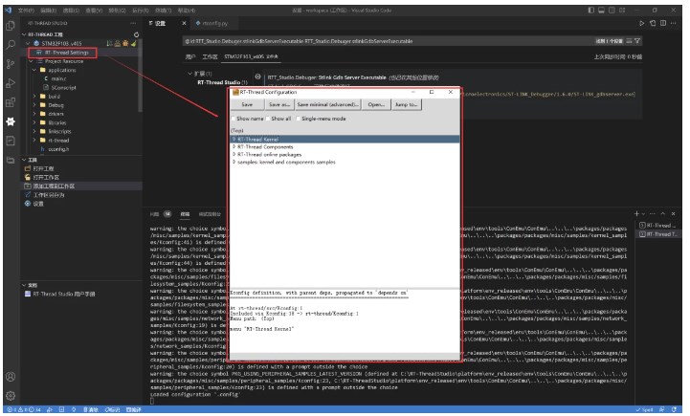
Task: Click the gear icon beside Stlink Gdb Server setting
Action: click(257, 77)
